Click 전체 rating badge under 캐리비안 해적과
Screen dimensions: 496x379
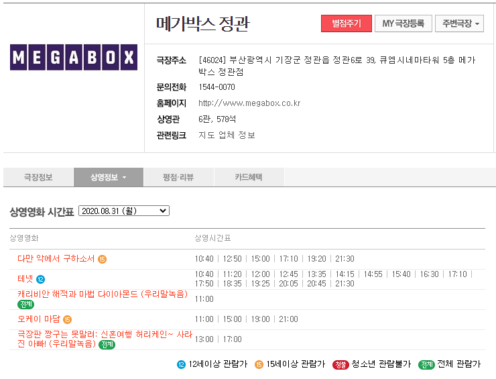click(x=25, y=305)
